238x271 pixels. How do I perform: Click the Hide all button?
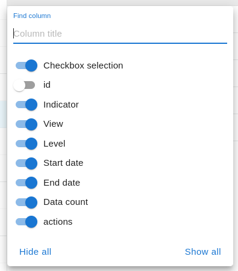tap(35, 252)
